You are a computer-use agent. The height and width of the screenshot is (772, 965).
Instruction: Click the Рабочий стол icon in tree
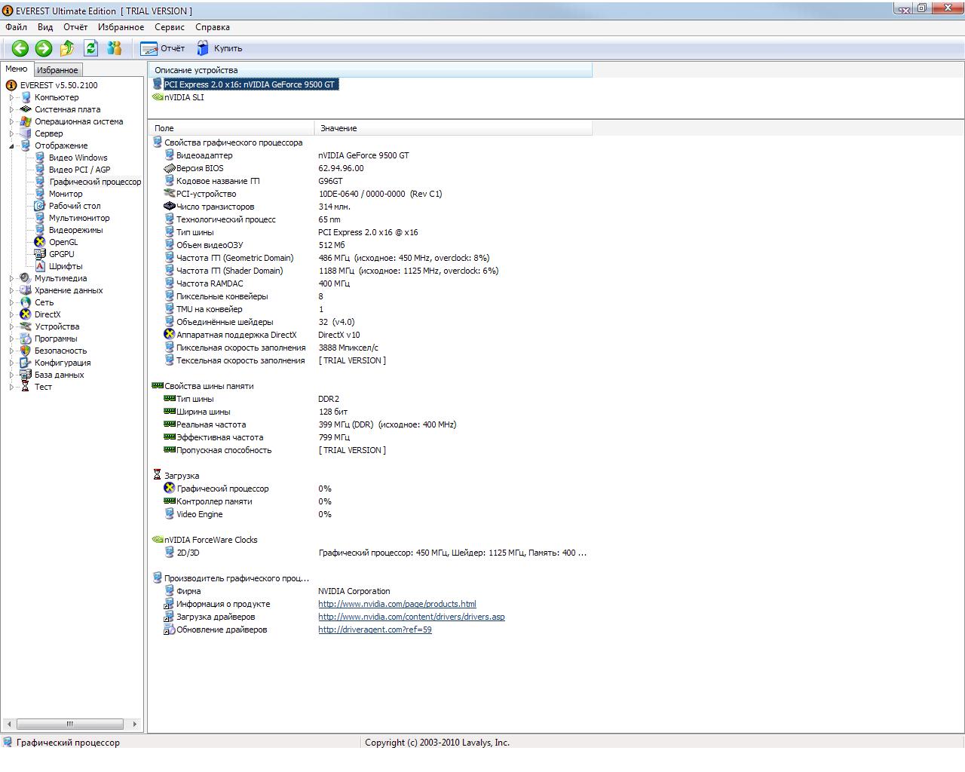pos(40,206)
